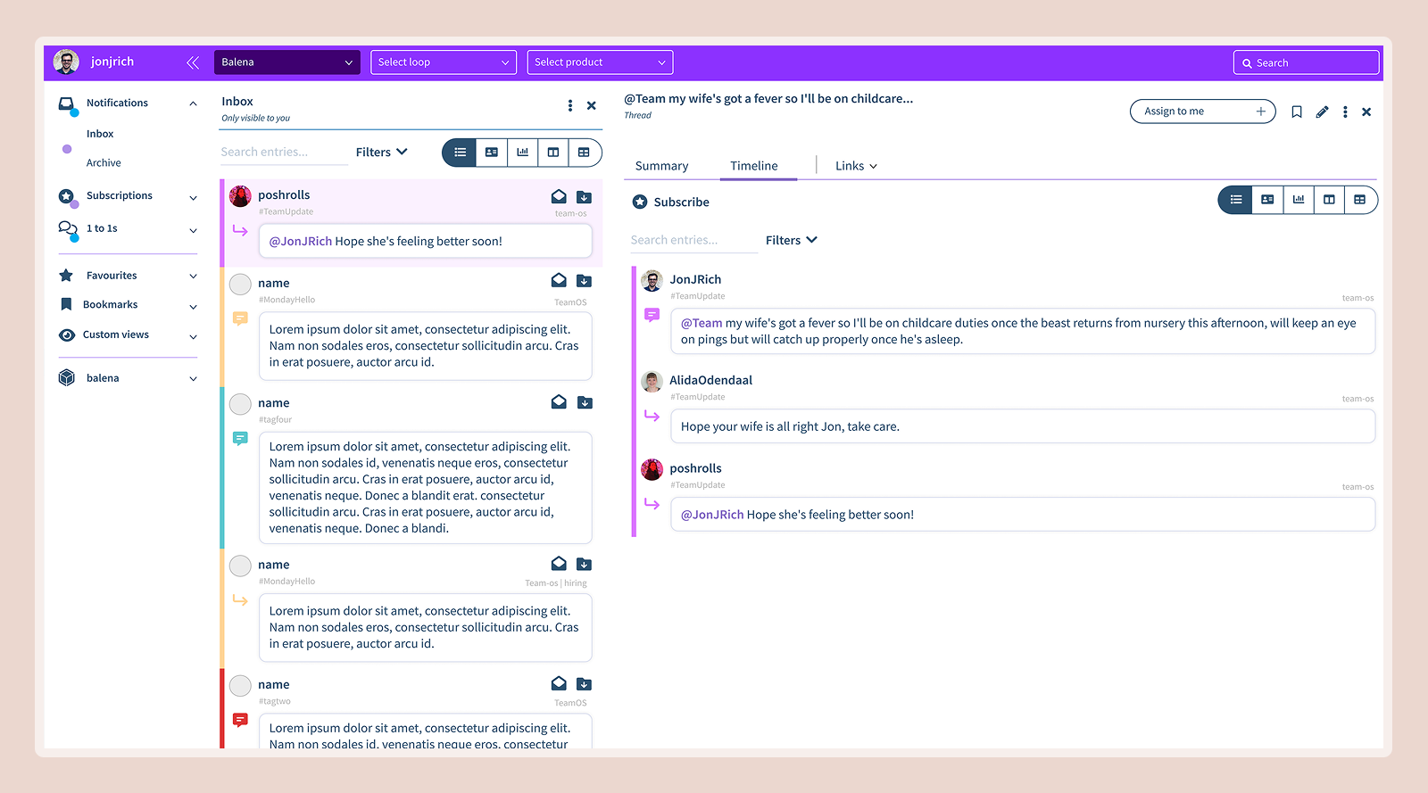Screen dimensions: 1428x793
Task: Switch thread timeline to chart view
Action: coord(1299,200)
